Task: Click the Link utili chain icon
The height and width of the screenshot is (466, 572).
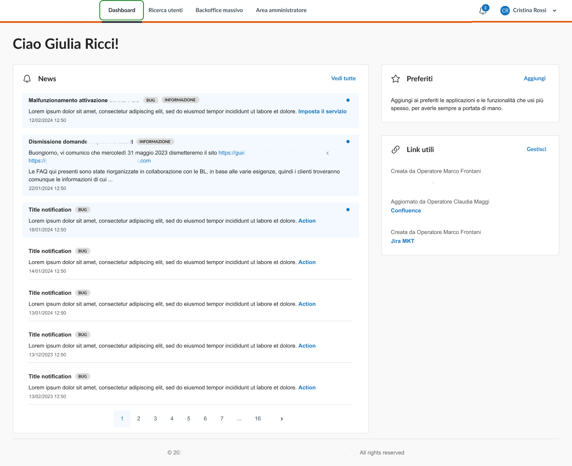Action: [395, 150]
